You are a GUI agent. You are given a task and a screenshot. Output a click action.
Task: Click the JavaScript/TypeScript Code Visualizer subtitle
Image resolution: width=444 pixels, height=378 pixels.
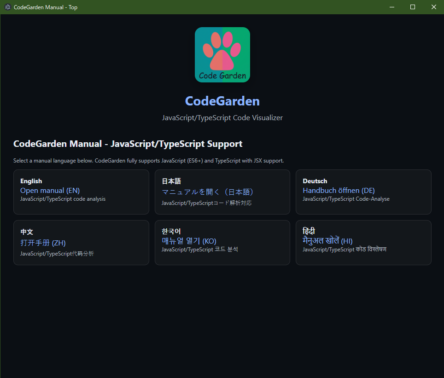pos(222,118)
